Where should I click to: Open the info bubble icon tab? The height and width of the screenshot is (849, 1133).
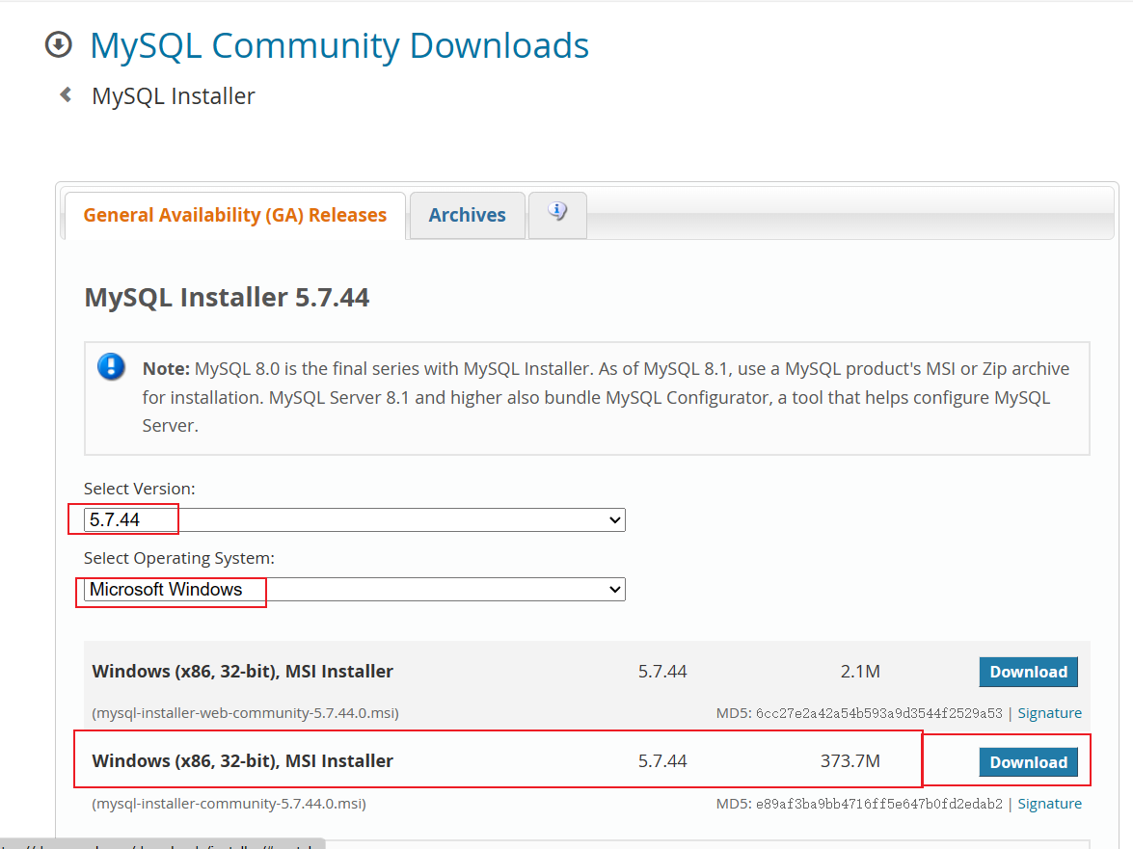557,214
